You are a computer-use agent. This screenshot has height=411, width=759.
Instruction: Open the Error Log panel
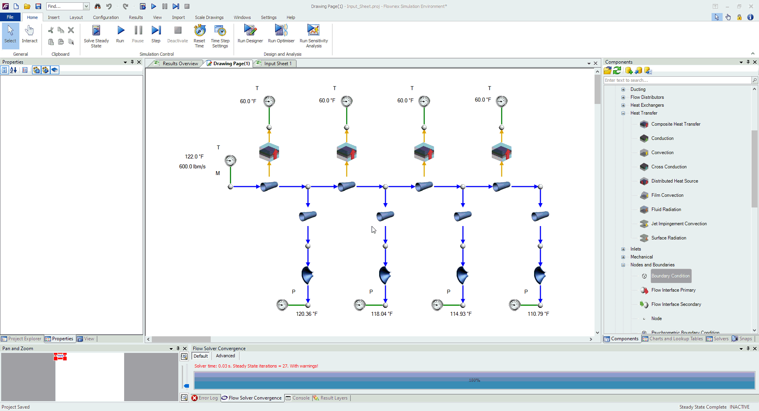click(204, 398)
